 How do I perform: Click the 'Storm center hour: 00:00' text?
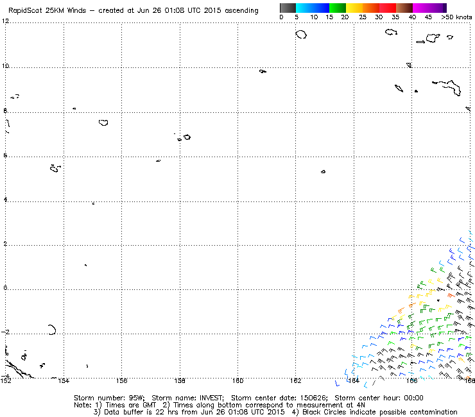click(x=379, y=398)
